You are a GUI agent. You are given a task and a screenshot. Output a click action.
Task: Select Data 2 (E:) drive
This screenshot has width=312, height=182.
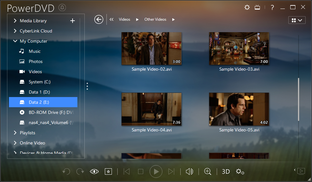tap(43, 102)
